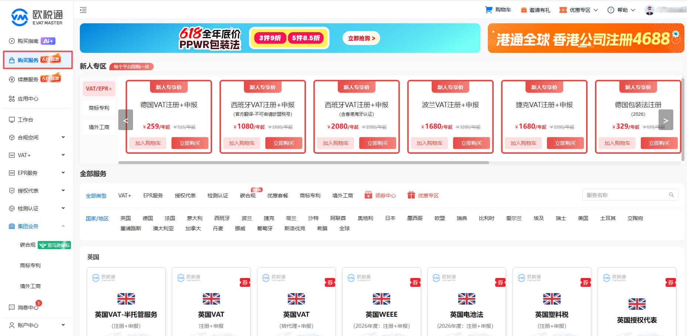Filter by region 全球
Screen dimensions: 687x336
pos(344,228)
